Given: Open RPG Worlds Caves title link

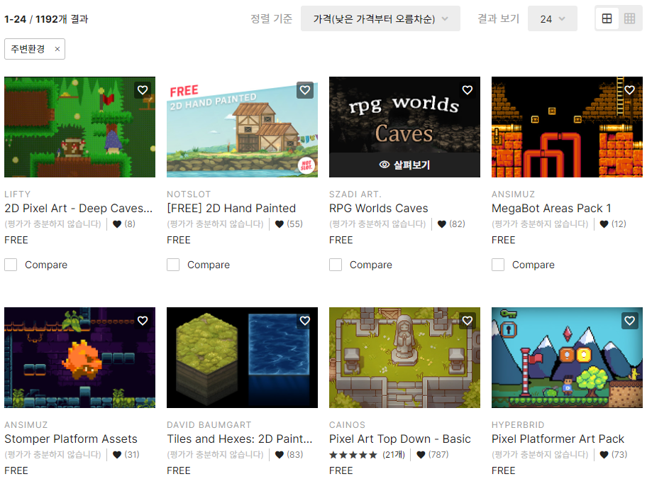Looking at the screenshot, I should pyautogui.click(x=379, y=209).
